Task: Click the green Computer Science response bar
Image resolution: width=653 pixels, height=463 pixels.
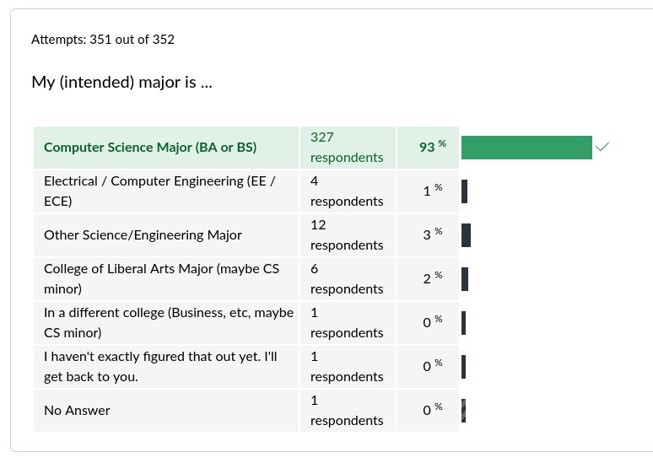Action: click(x=526, y=148)
